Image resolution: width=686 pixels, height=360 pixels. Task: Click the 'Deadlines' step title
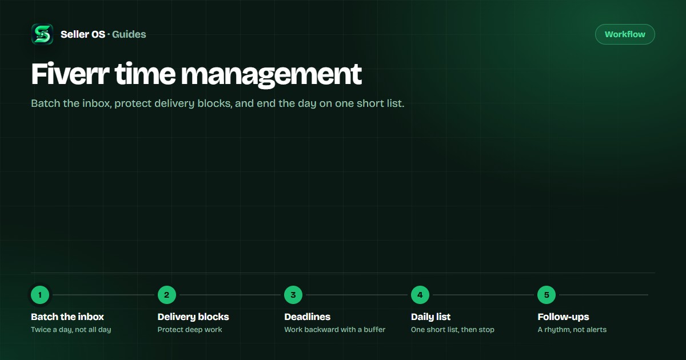(x=308, y=317)
